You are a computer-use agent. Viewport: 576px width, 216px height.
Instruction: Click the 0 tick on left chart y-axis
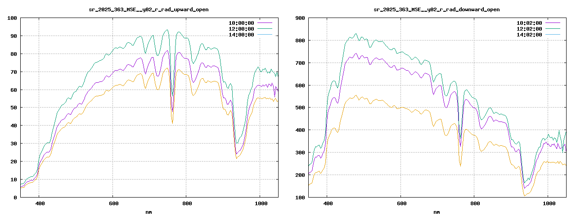pos(15,198)
